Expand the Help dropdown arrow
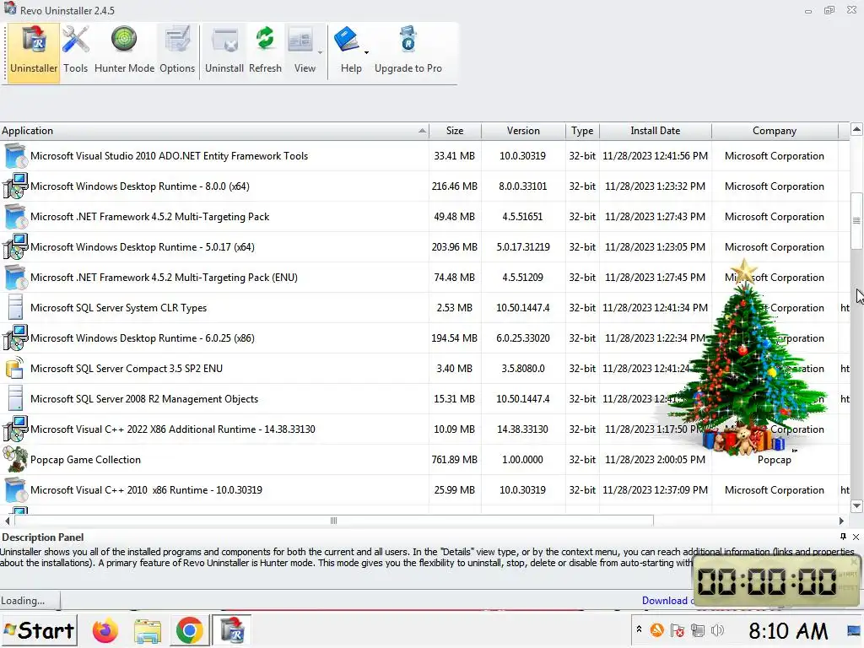The width and height of the screenshot is (864, 648). coord(366,52)
